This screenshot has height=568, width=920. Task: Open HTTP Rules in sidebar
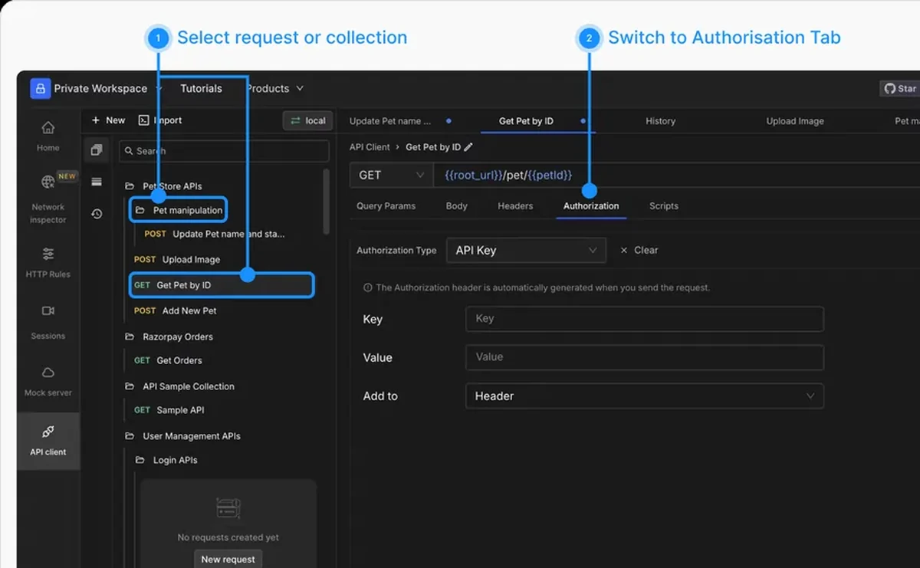pyautogui.click(x=48, y=261)
